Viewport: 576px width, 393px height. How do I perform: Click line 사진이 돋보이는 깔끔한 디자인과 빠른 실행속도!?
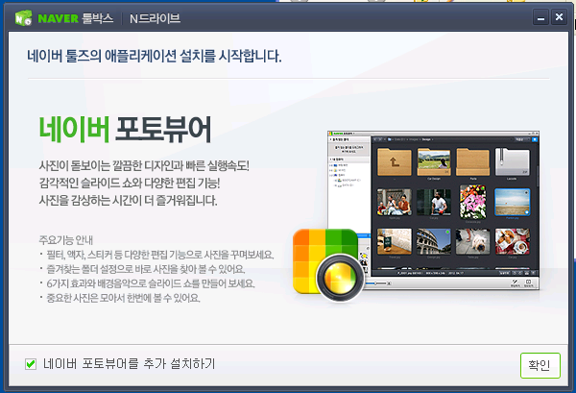144,166
